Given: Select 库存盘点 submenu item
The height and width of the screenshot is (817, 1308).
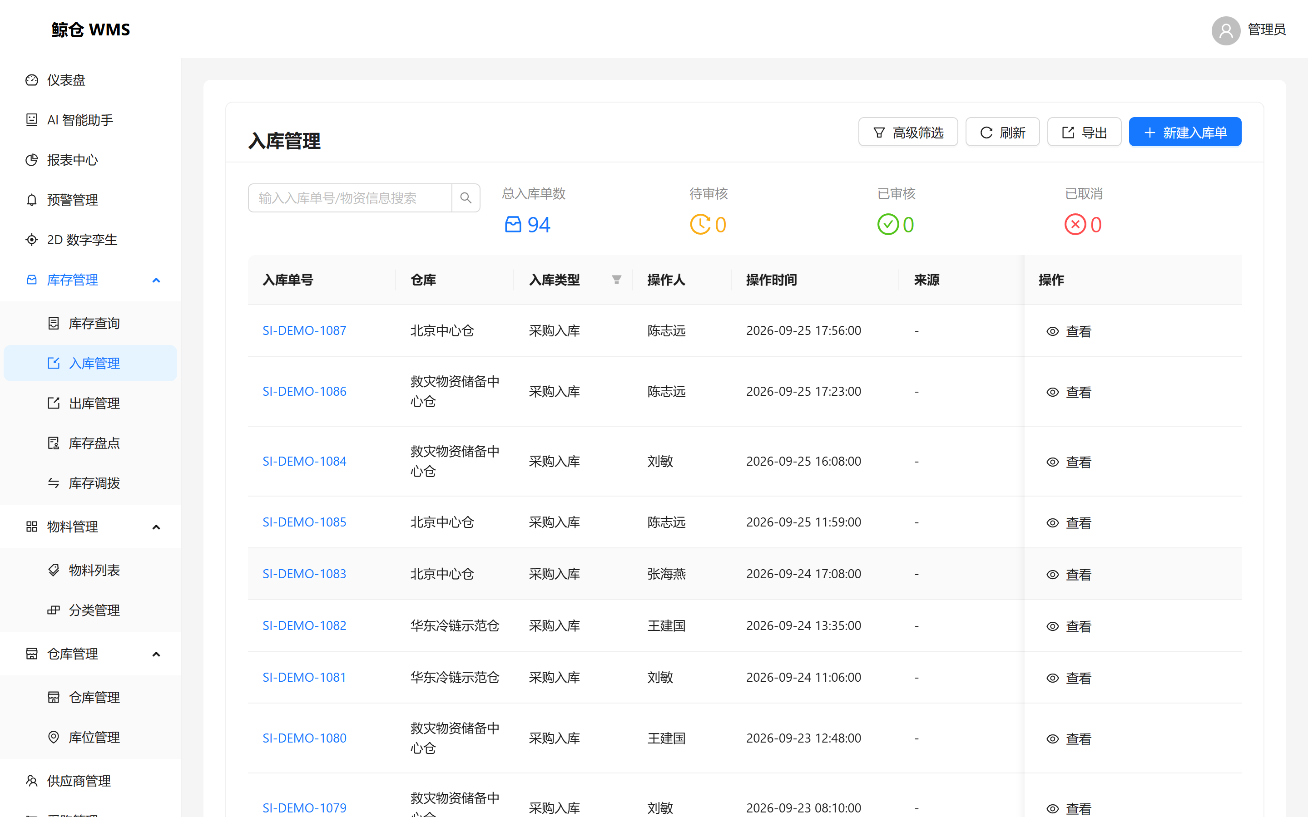Looking at the screenshot, I should coord(90,443).
